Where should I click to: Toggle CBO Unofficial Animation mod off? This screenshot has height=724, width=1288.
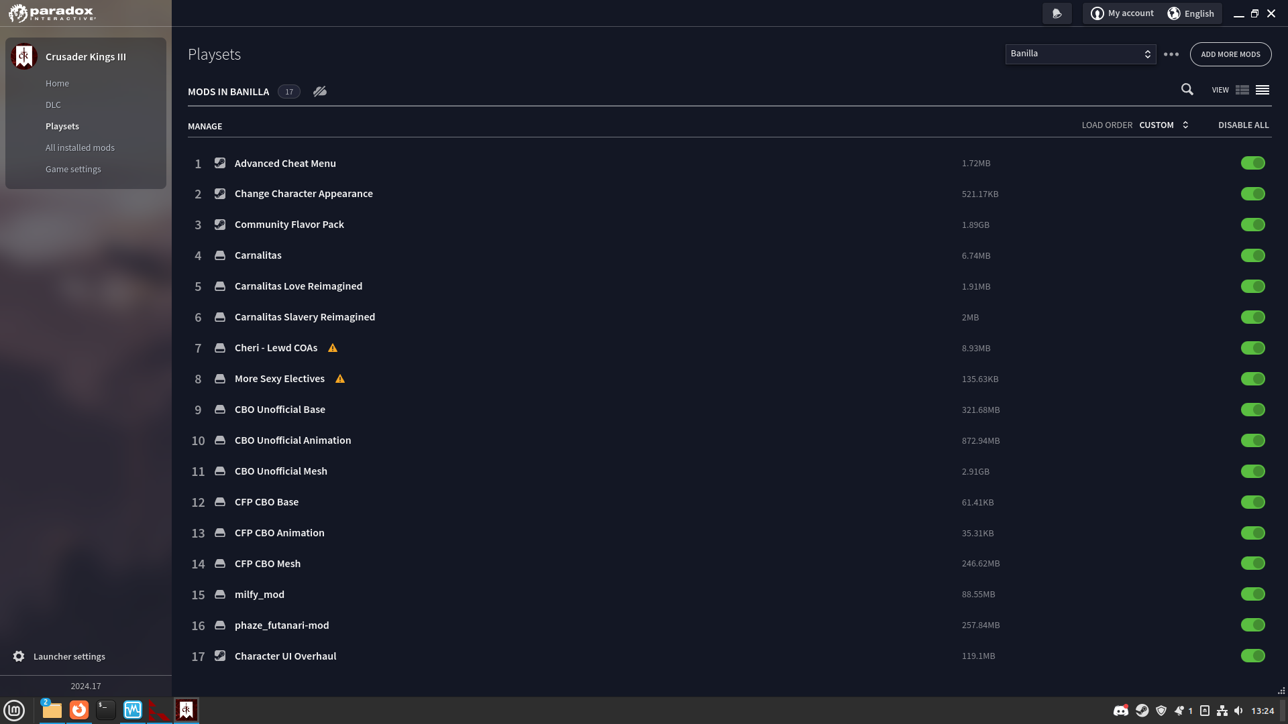click(x=1252, y=440)
